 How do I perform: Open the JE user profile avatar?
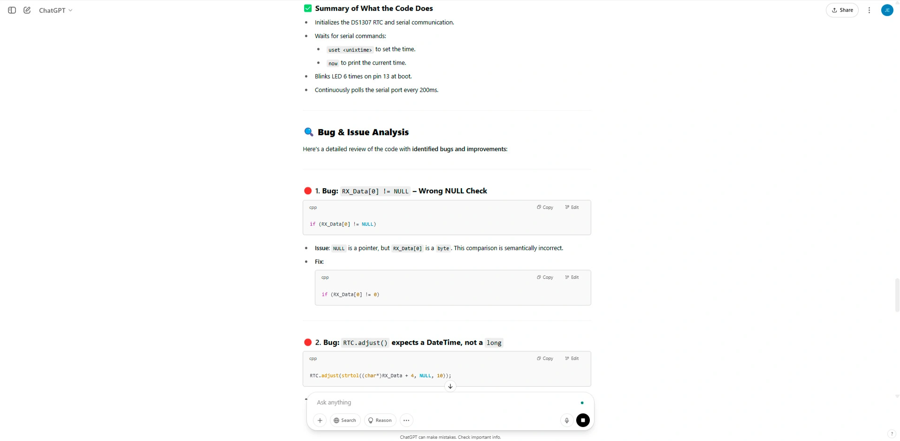887,10
